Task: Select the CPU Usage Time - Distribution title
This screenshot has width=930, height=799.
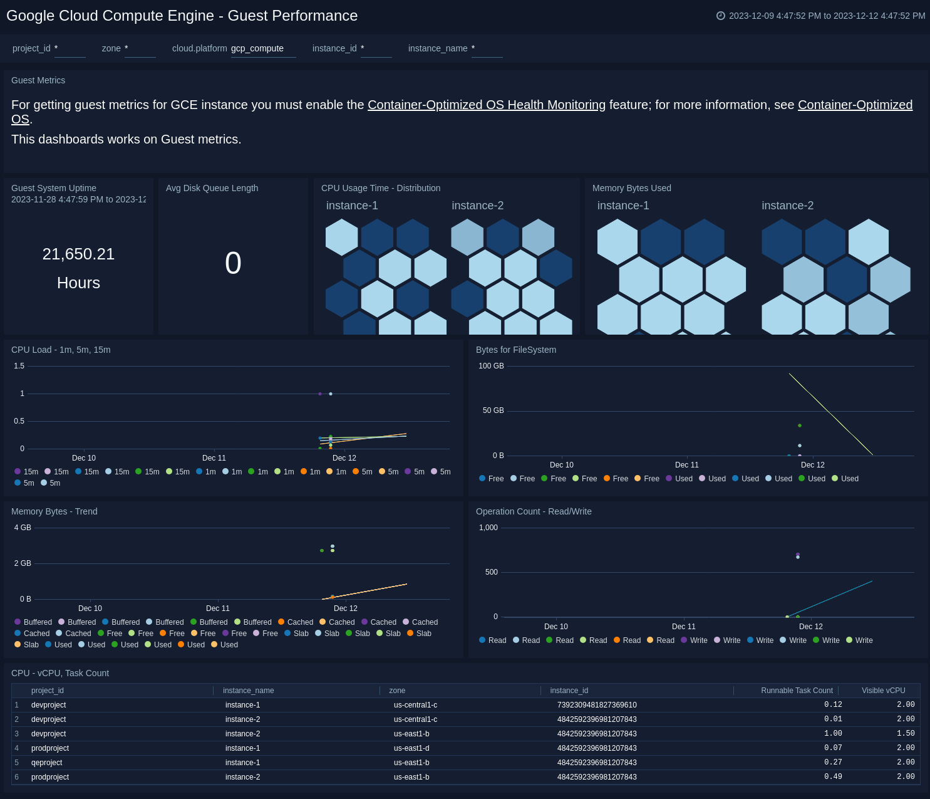Action: coord(381,188)
